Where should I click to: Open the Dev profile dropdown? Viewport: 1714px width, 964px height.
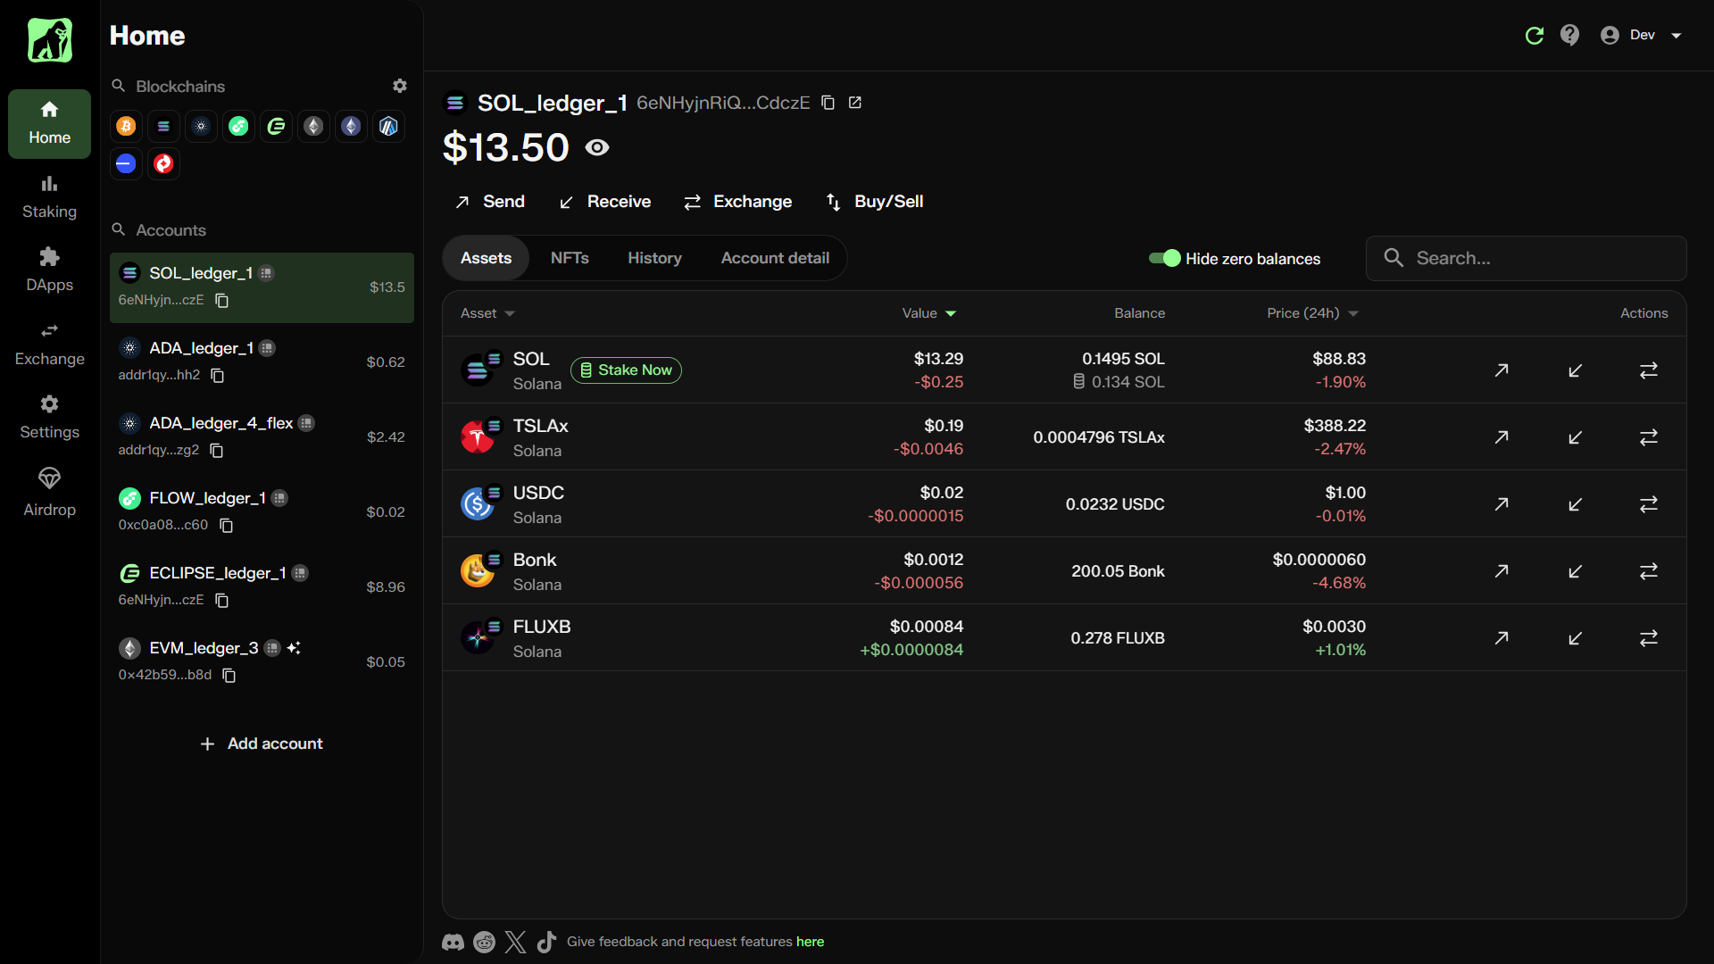1642,36
